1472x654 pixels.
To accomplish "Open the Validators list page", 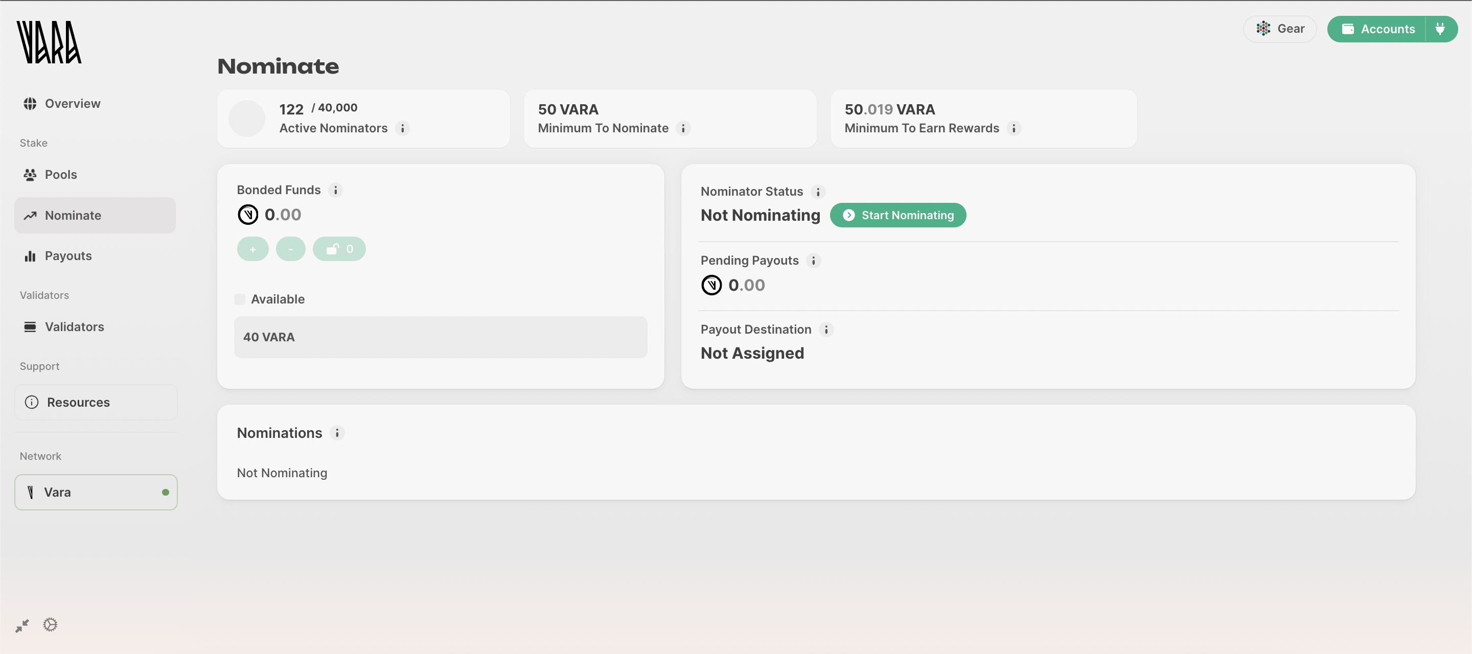I will [95, 326].
